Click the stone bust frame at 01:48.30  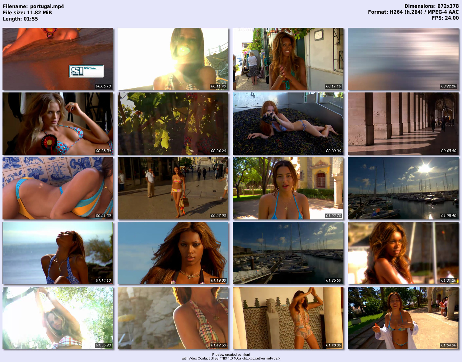coord(288,318)
